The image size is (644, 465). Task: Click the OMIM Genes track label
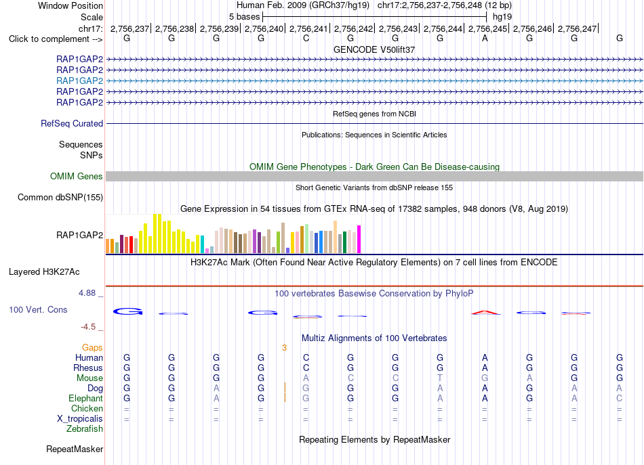(77, 177)
